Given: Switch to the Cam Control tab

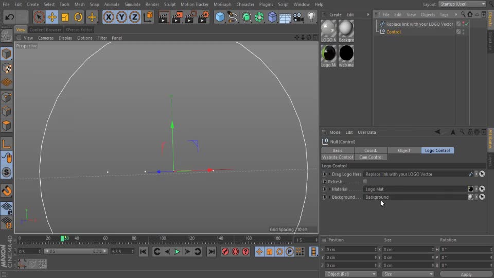Looking at the screenshot, I should click(x=370, y=158).
